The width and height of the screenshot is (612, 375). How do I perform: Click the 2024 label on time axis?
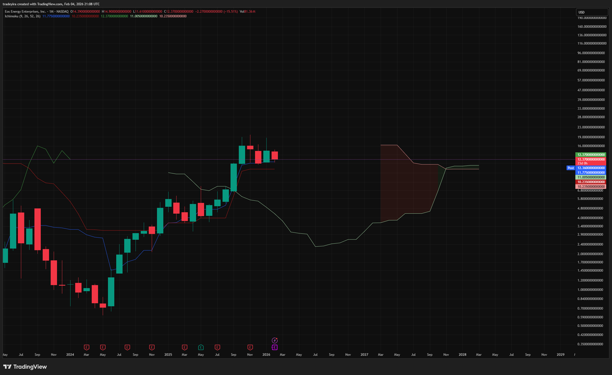click(x=70, y=354)
